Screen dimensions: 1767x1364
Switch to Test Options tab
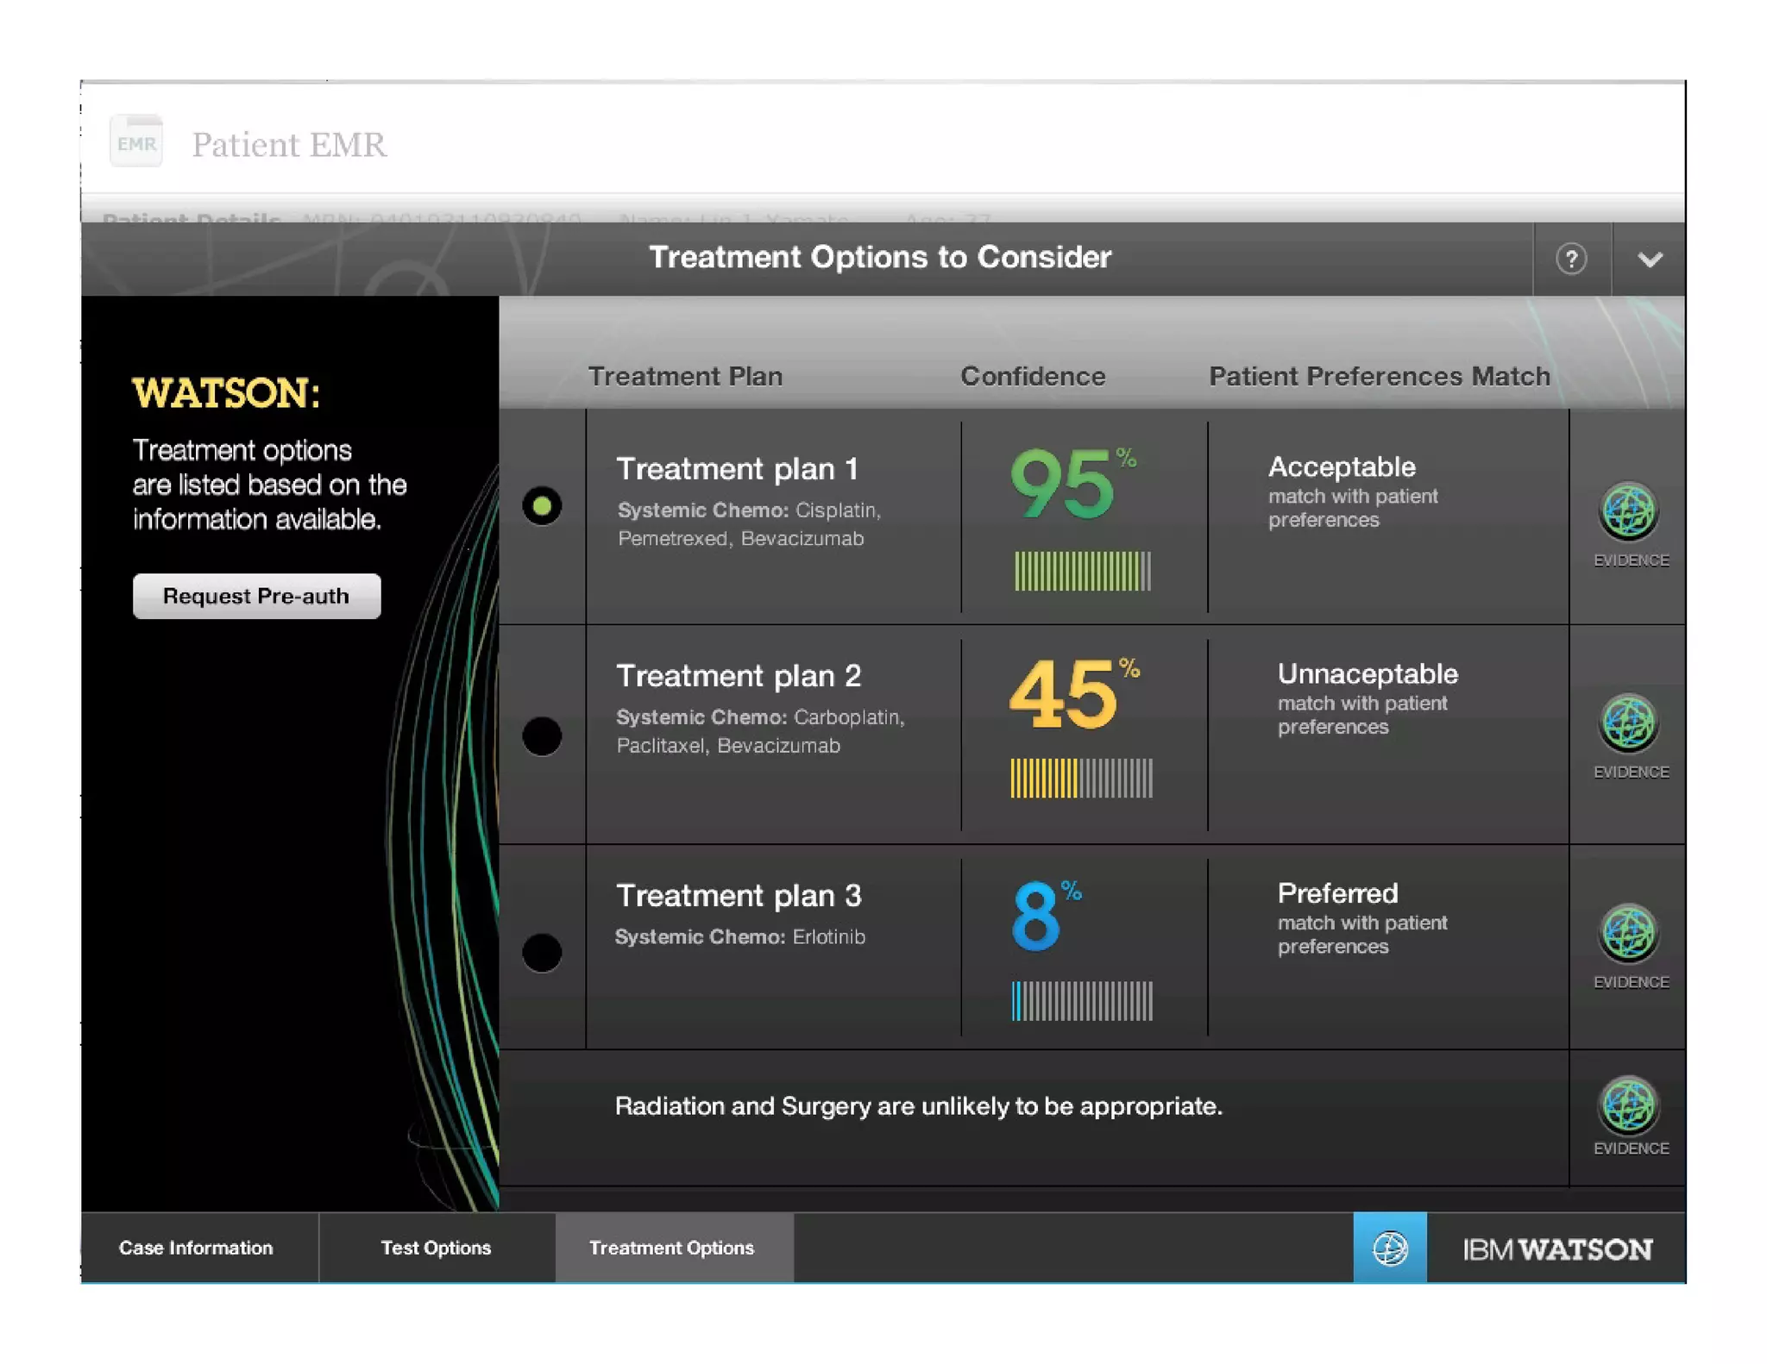(x=436, y=1248)
